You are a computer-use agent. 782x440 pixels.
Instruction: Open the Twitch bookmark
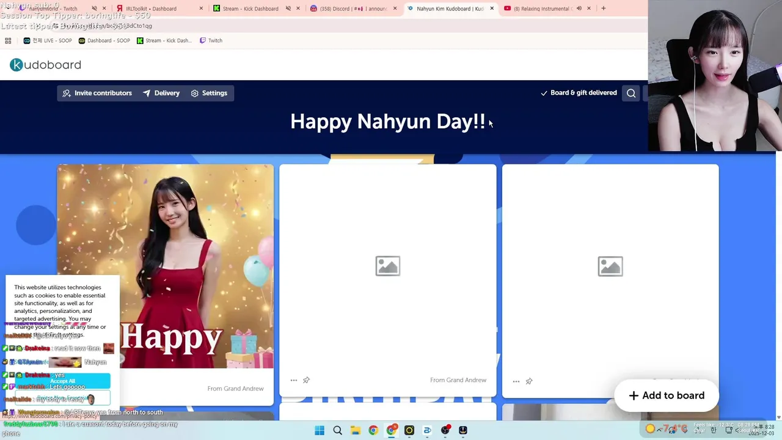point(210,40)
